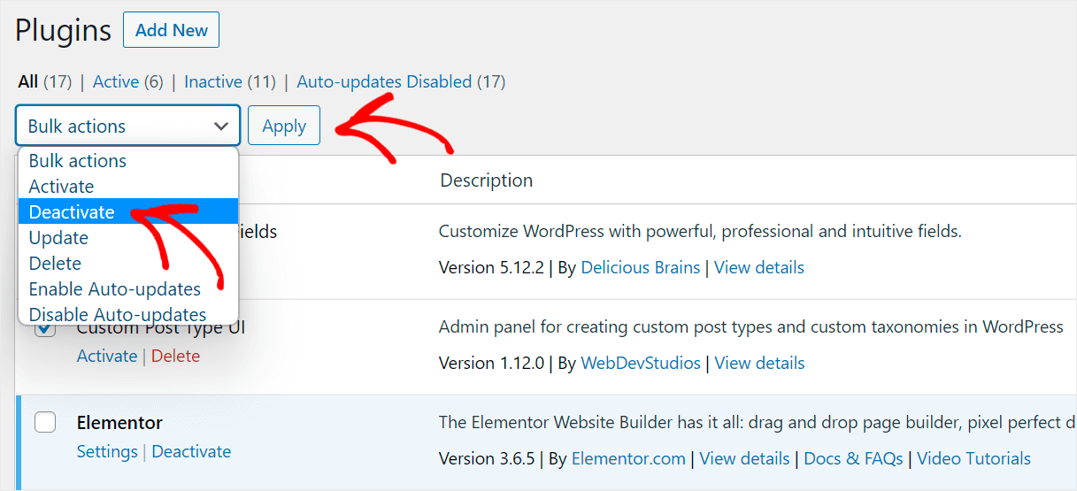View details for Delicious Brains plugin
Viewport: 1077px width, 491px height.
759,267
